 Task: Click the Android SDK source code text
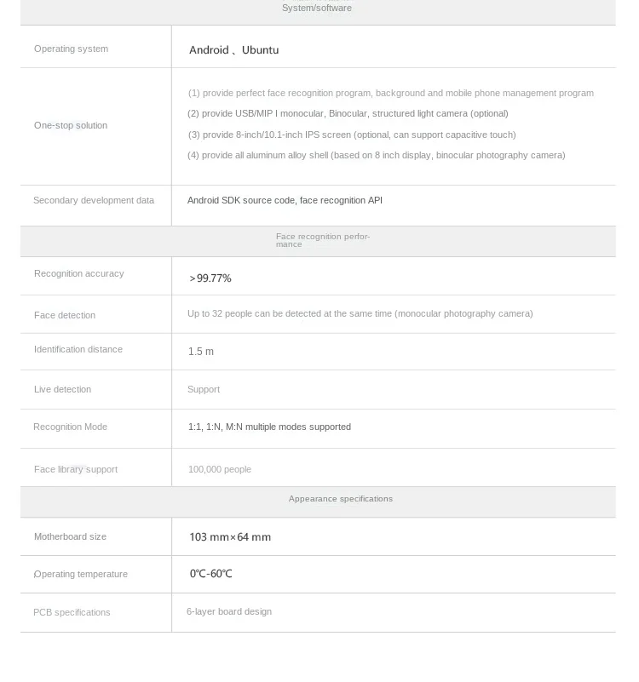coord(285,201)
